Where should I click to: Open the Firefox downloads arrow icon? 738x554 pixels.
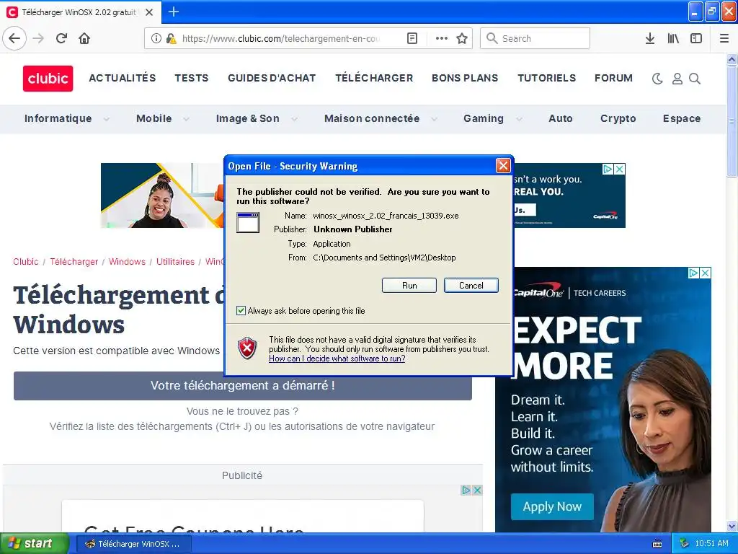click(x=650, y=38)
